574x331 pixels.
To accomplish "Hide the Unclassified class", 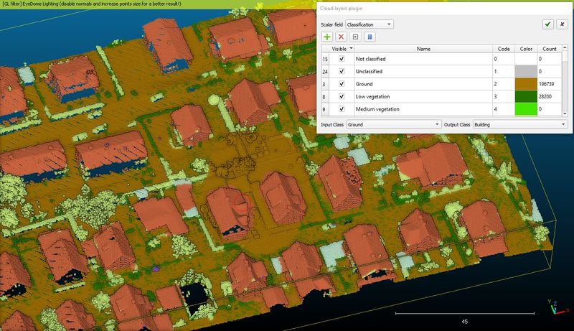I will click(x=342, y=71).
